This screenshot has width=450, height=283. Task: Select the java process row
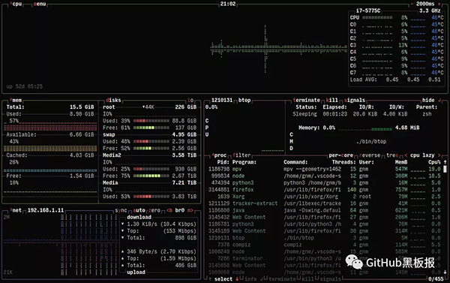[324, 210]
